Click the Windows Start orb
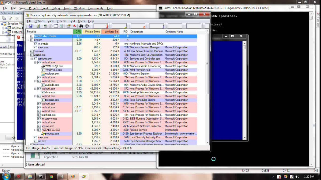 pos(6,176)
